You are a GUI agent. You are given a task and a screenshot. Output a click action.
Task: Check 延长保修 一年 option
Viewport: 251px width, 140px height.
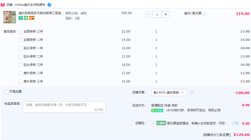[20, 48]
